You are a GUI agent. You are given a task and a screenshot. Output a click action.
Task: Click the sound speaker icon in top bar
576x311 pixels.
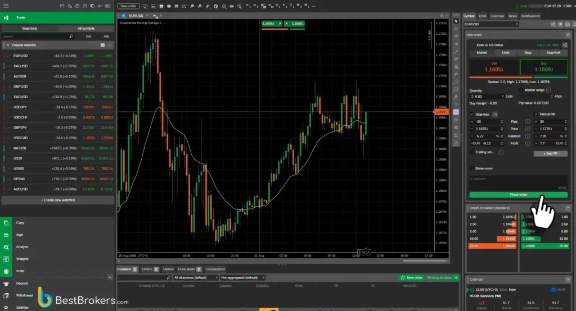100,6
